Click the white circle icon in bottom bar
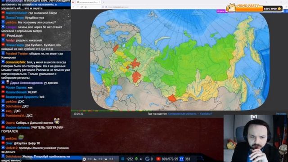 click(84, 159)
